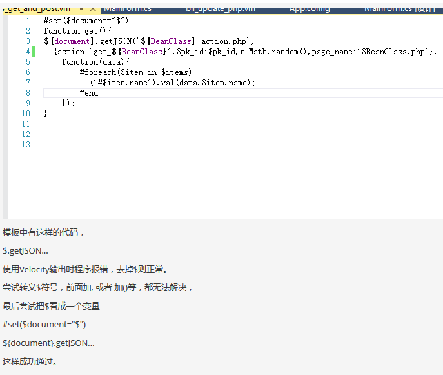Screen dimensions: 443x375
Task: Switch to the first MainForm.cs tab
Action: click(126, 8)
